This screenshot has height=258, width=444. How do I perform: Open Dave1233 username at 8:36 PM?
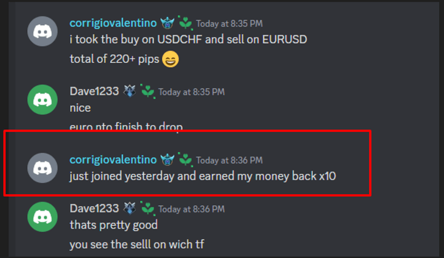(94, 209)
